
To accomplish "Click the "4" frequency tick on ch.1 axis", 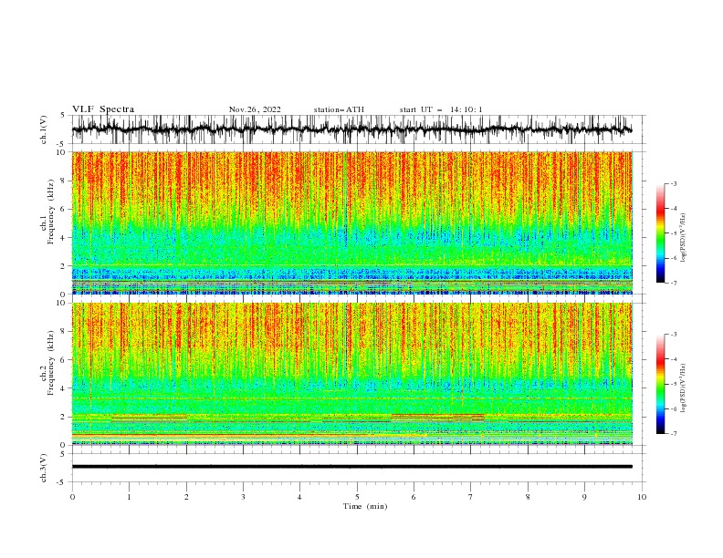I will pos(64,238).
